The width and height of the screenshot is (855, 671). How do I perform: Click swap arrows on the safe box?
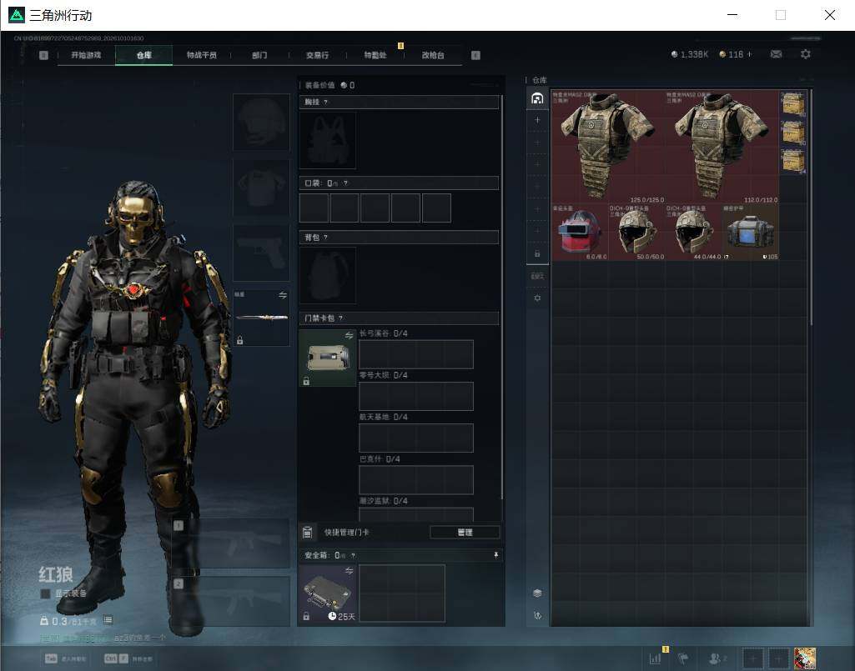349,571
